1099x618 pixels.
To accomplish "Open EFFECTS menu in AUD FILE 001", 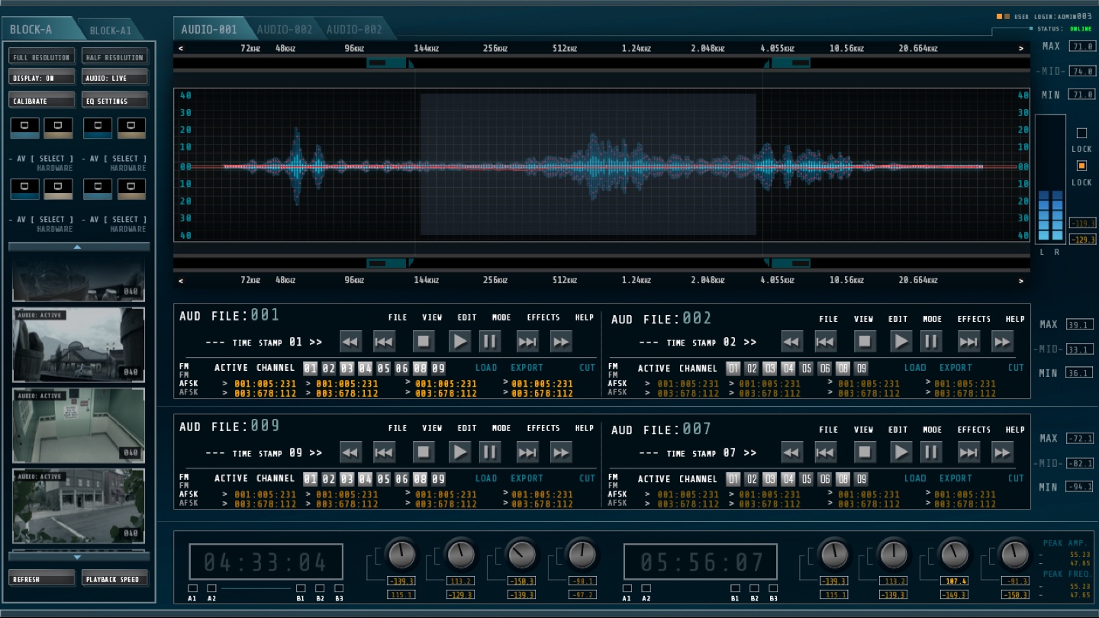I will click(x=543, y=317).
